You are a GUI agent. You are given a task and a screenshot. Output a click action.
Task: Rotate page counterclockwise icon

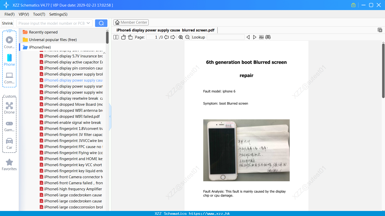[x=123, y=37]
